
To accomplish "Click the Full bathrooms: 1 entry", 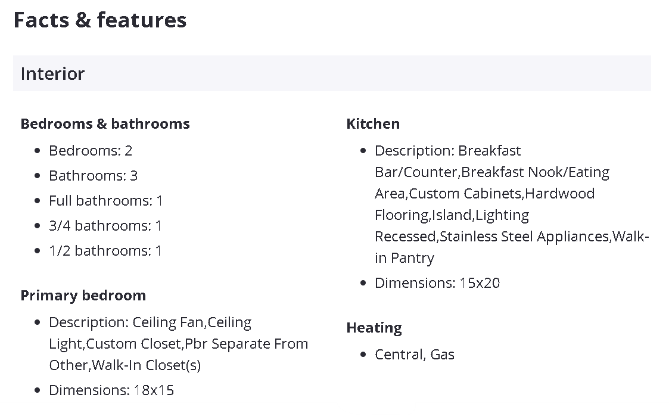I will pos(105,200).
